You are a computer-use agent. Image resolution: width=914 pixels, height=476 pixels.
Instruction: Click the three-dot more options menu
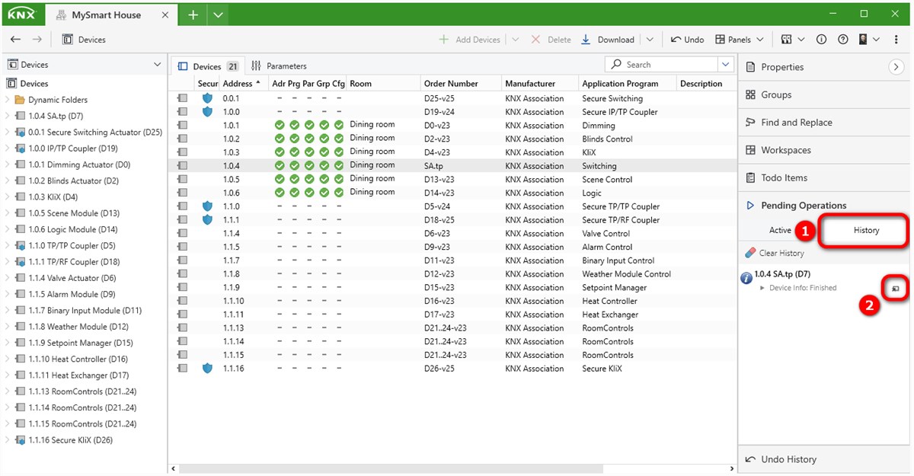pos(897,40)
